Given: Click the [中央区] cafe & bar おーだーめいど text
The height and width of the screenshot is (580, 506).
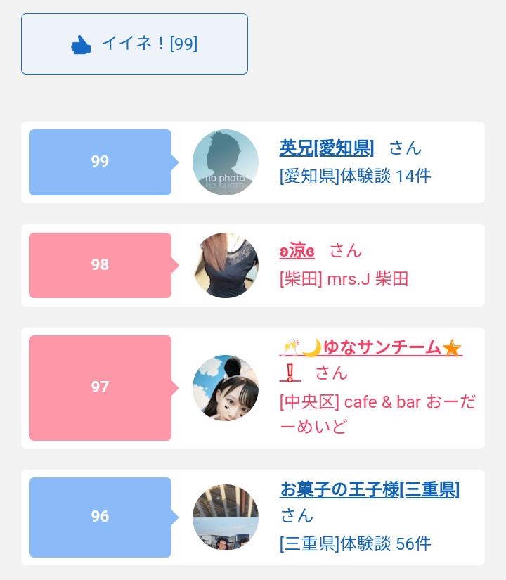Looking at the screenshot, I should click(x=377, y=413).
